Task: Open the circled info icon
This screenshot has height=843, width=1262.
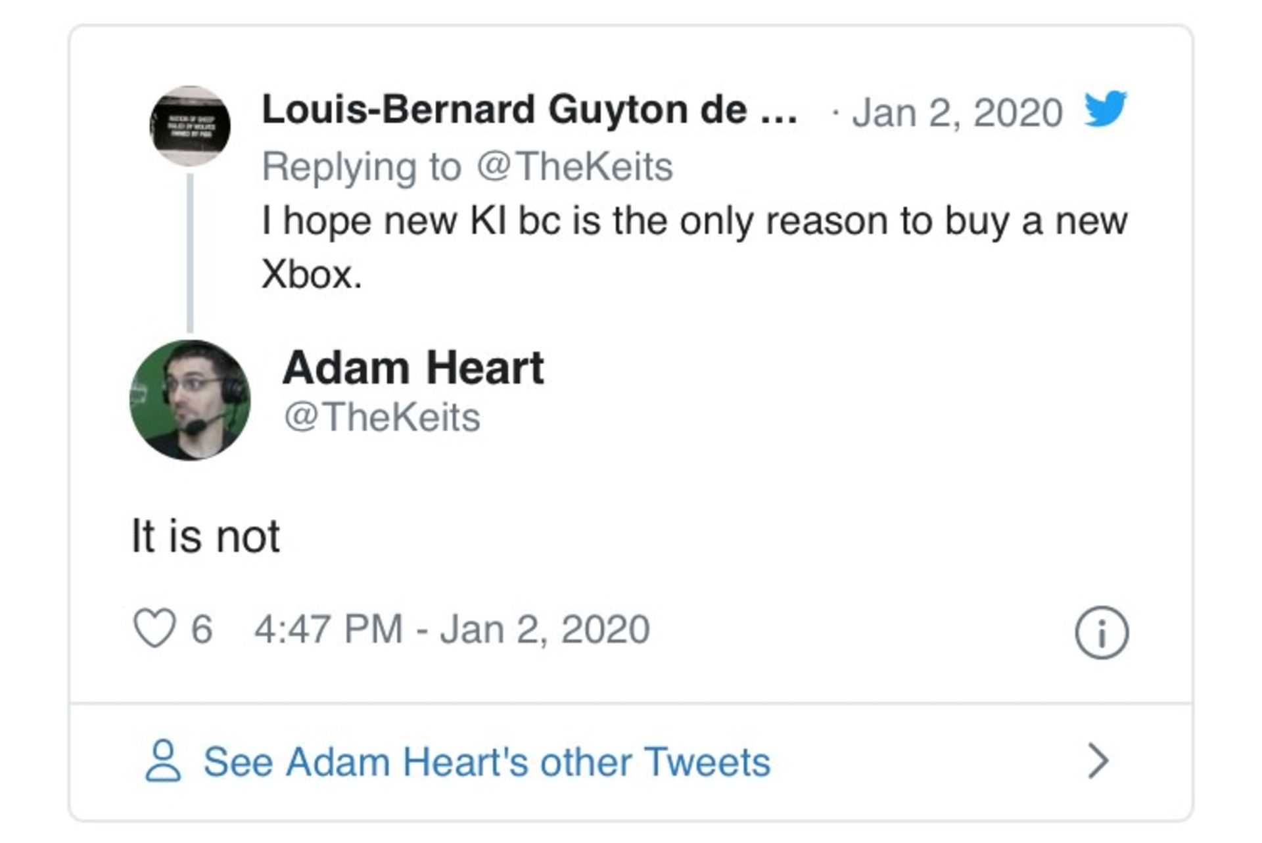Action: pyautogui.click(x=1102, y=632)
